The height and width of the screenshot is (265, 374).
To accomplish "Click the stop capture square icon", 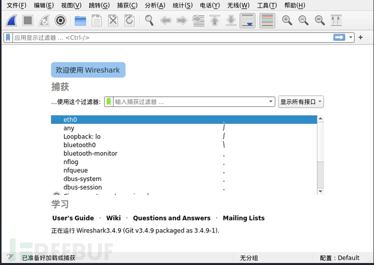I will [x=28, y=20].
